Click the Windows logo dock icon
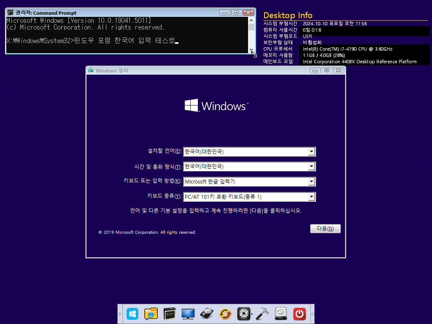Screen dimensions: 432x324 tap(132, 314)
